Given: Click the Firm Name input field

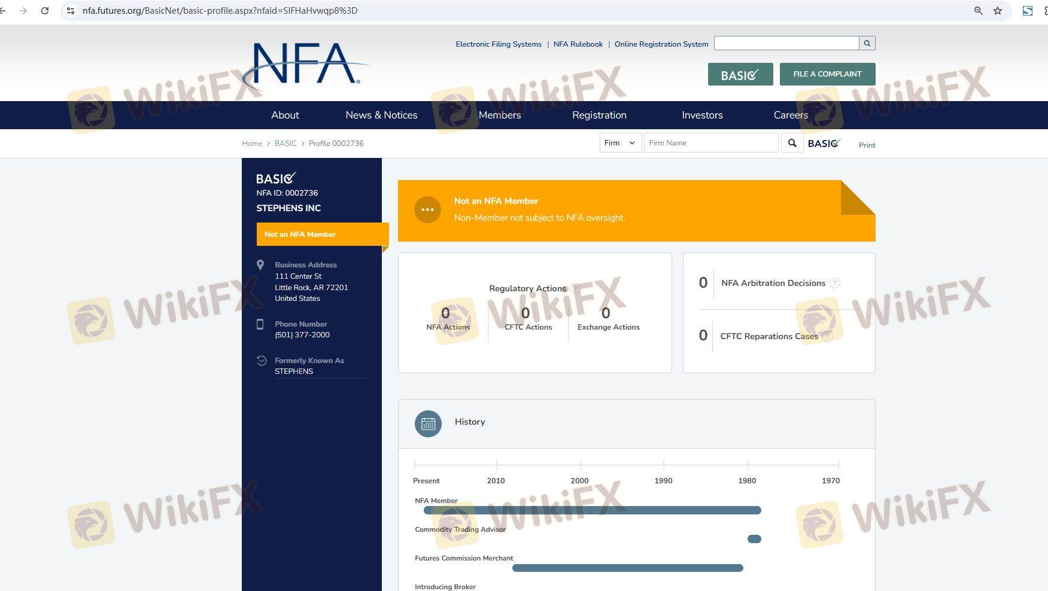Looking at the screenshot, I should coord(710,143).
